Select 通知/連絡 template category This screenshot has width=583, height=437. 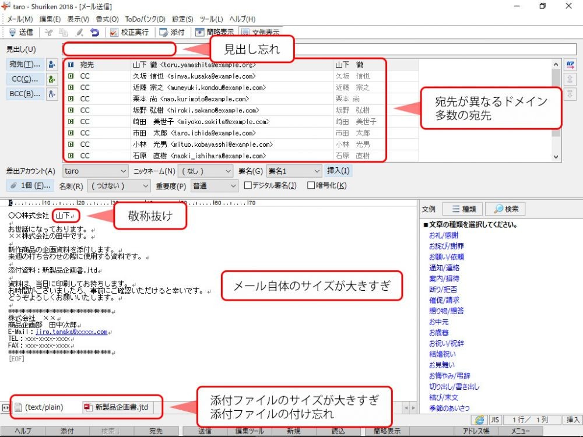(x=444, y=267)
